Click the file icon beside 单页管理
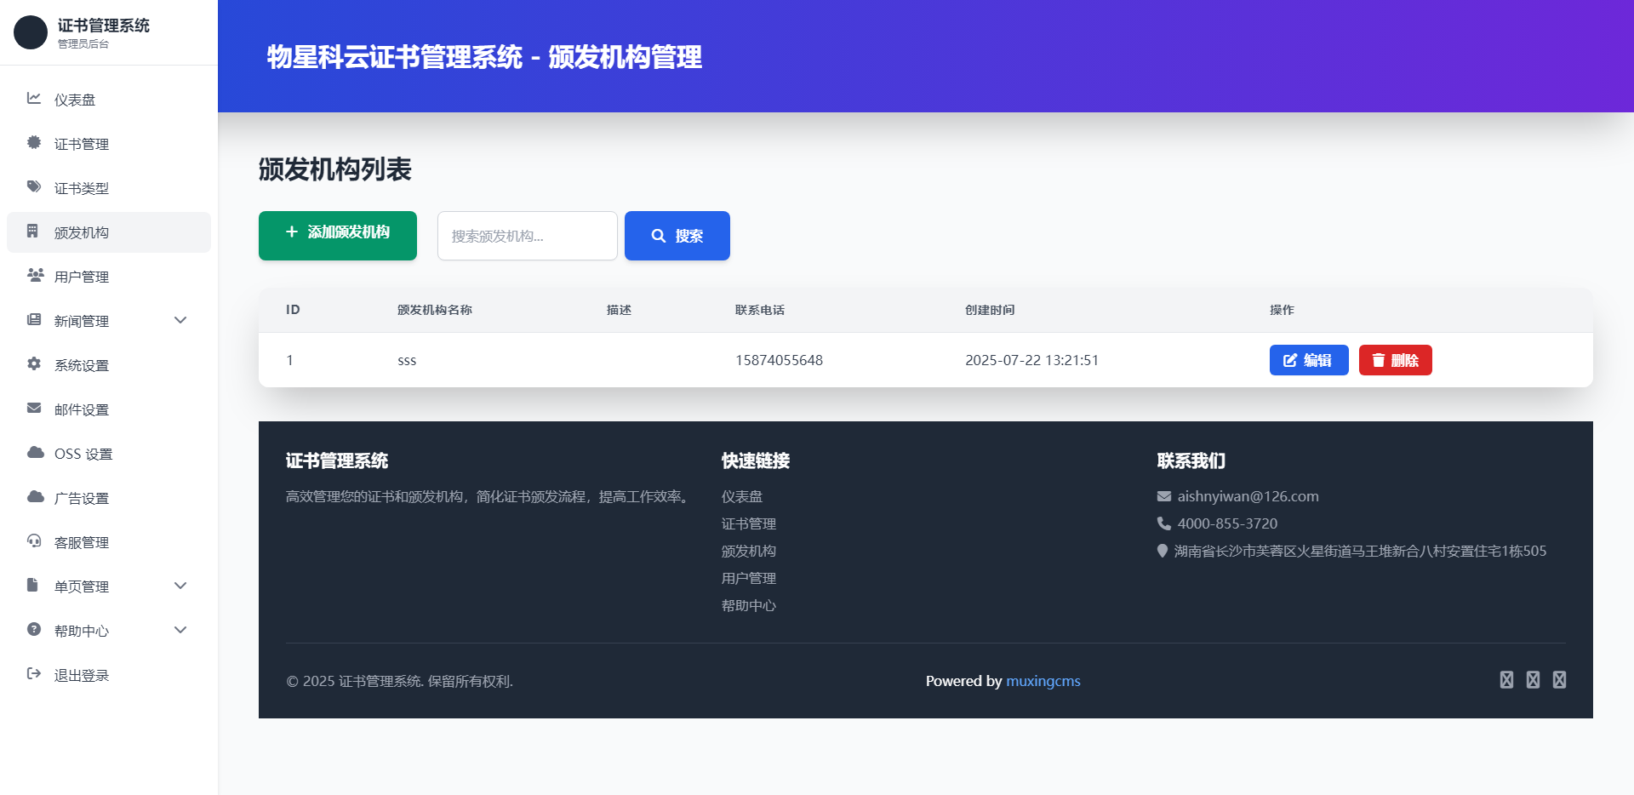The width and height of the screenshot is (1634, 795). point(32,585)
